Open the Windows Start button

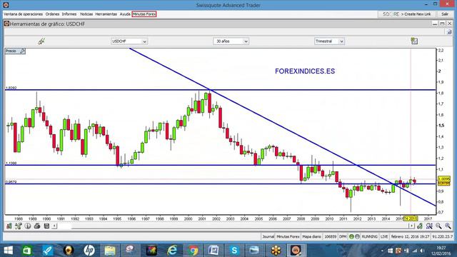[x=8, y=251]
